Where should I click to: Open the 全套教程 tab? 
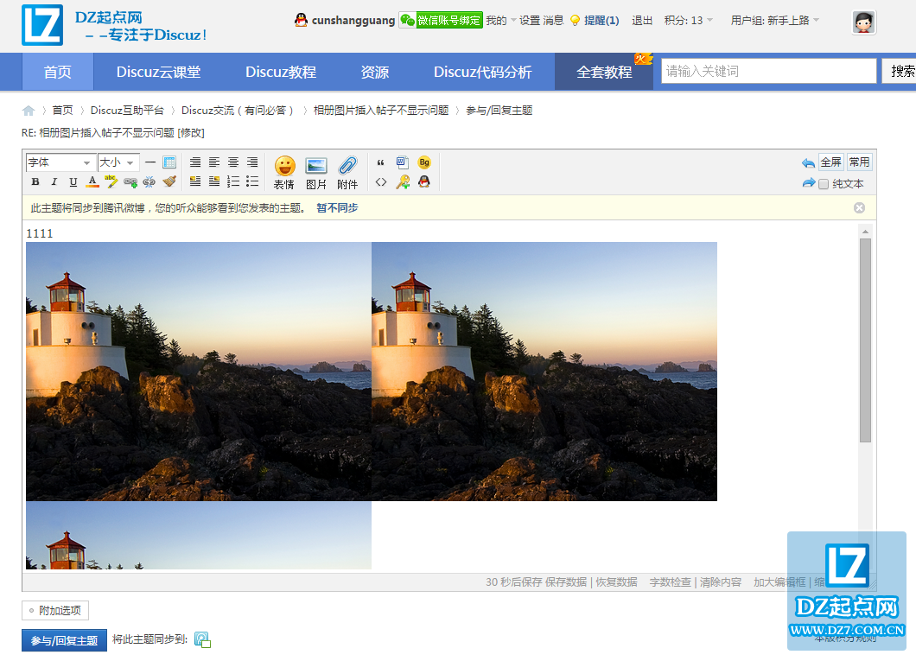pos(604,72)
